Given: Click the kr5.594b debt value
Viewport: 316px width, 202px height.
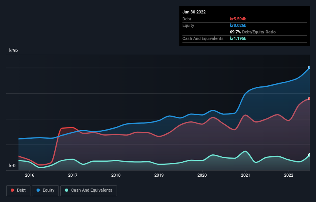Looking at the screenshot, I should tap(238, 19).
